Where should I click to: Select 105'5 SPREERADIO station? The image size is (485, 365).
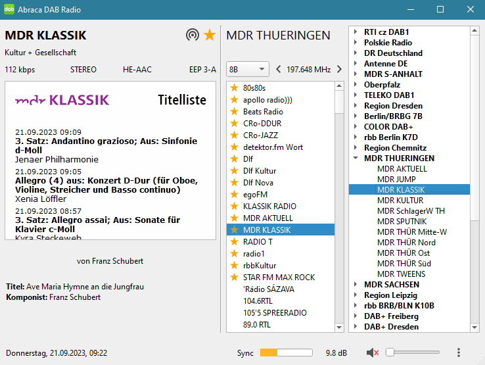[281, 312]
